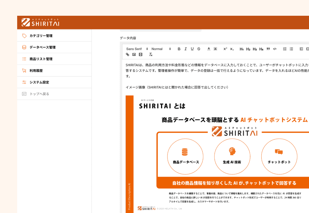Toggle underline formatting

pyautogui.click(x=192, y=49)
